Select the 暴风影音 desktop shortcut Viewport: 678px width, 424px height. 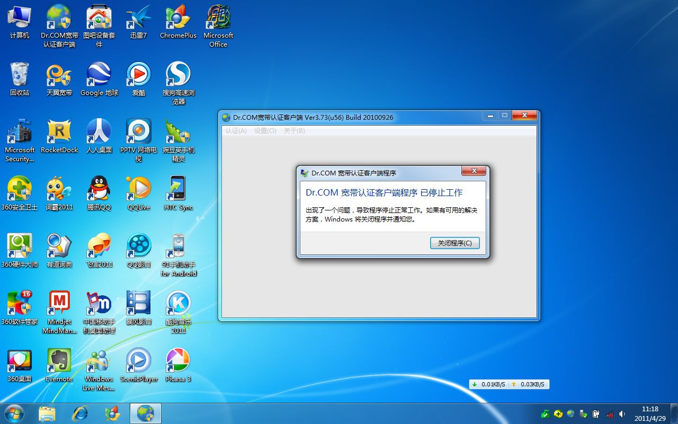click(x=139, y=308)
